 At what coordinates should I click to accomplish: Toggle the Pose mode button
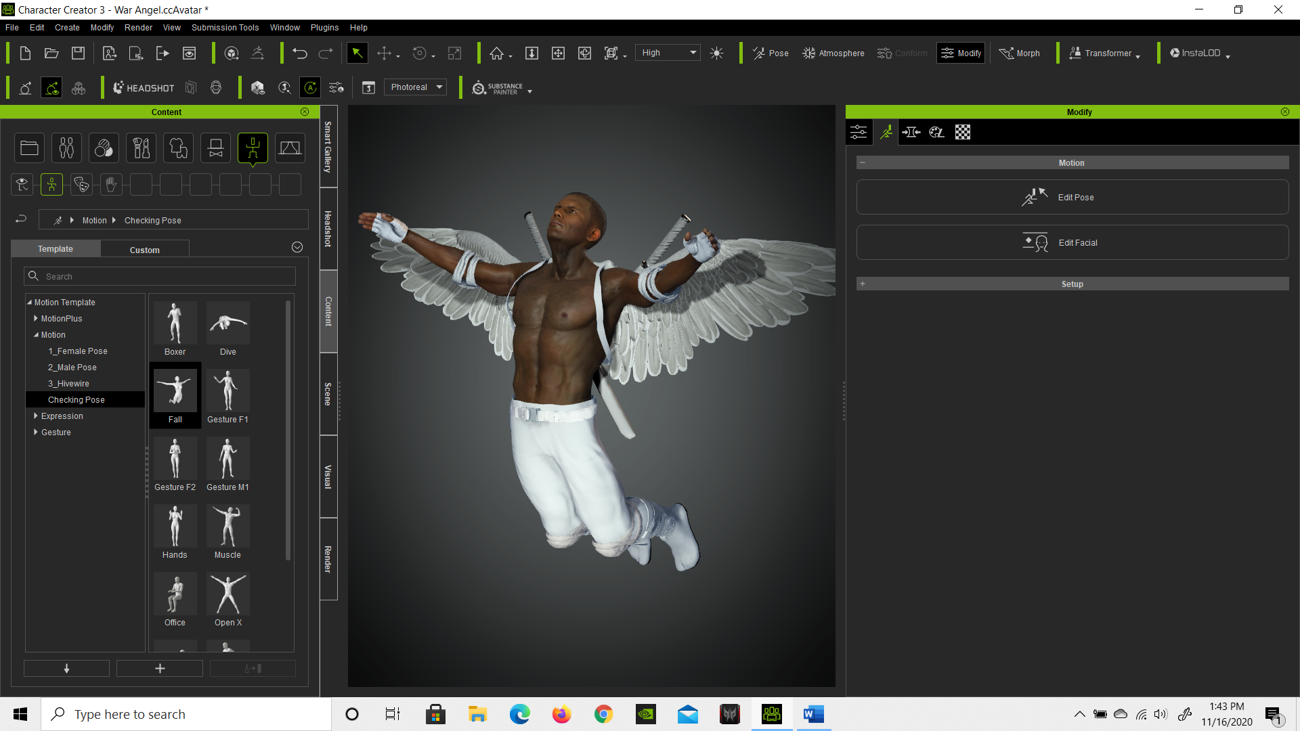[x=771, y=53]
